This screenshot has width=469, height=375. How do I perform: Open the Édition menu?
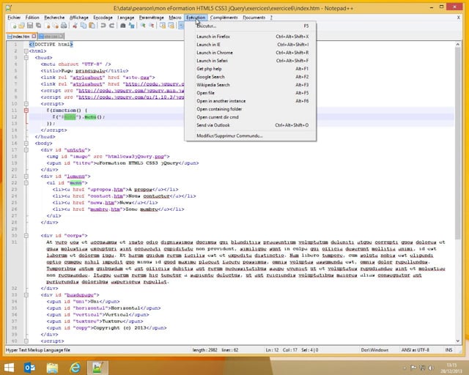click(32, 18)
